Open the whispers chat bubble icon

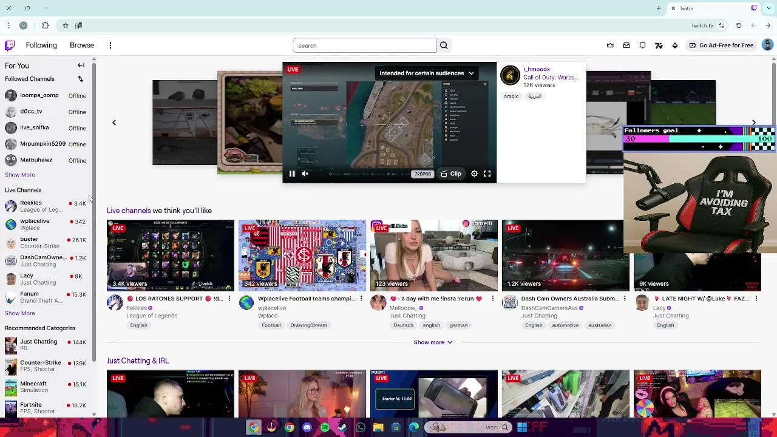642,46
